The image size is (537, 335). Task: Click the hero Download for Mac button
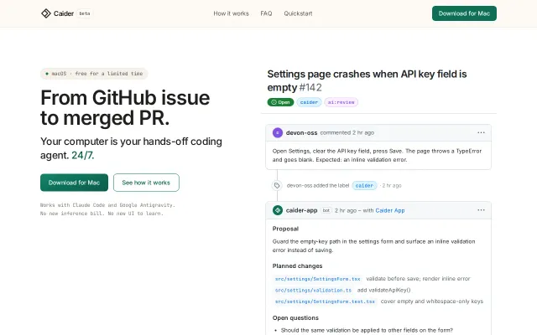click(x=75, y=183)
